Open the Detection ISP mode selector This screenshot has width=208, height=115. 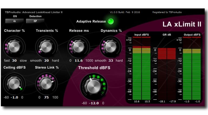pyautogui.click(x=35, y=21)
